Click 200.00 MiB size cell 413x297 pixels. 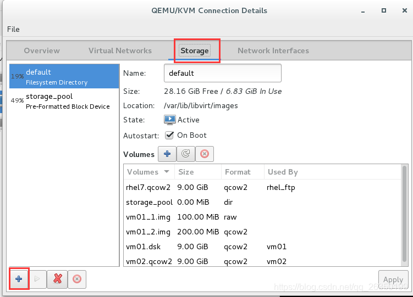pos(198,232)
